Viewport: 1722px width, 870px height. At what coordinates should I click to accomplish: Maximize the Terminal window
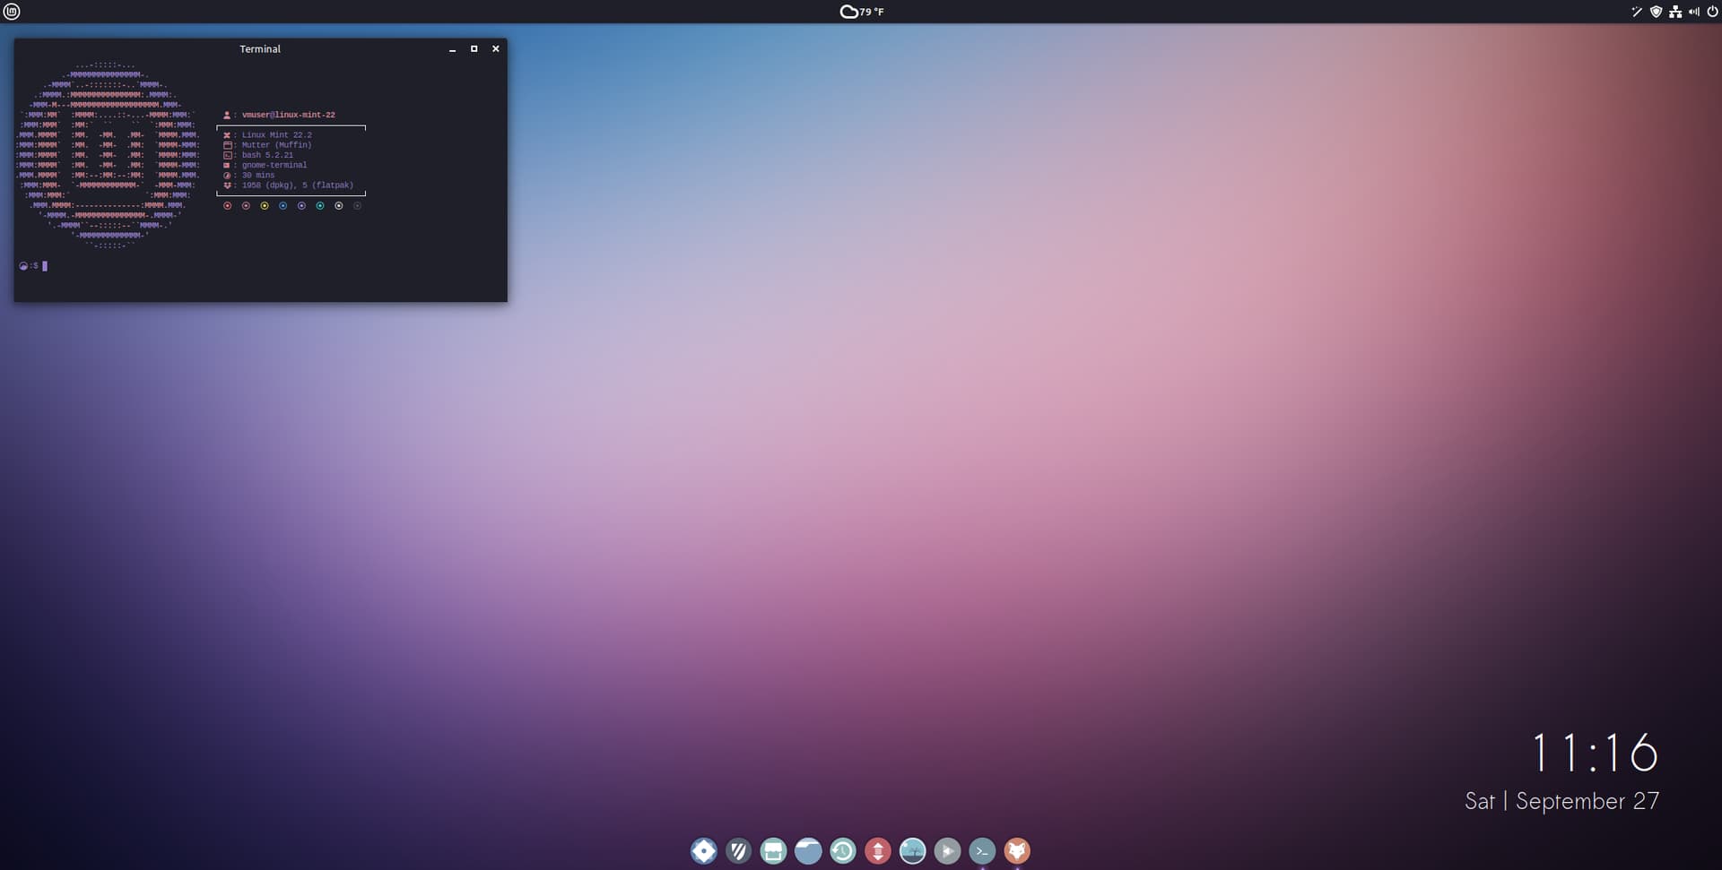coord(474,49)
